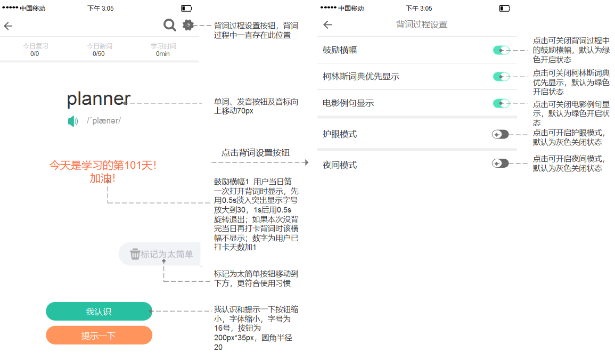Disable 柯林斯词典优先显示
This screenshot has width=615, height=360.
502,76
